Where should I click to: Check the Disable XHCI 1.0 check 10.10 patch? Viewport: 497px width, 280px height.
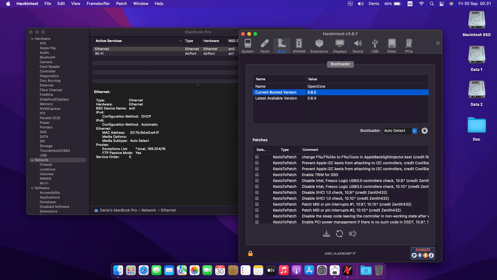pos(257,198)
